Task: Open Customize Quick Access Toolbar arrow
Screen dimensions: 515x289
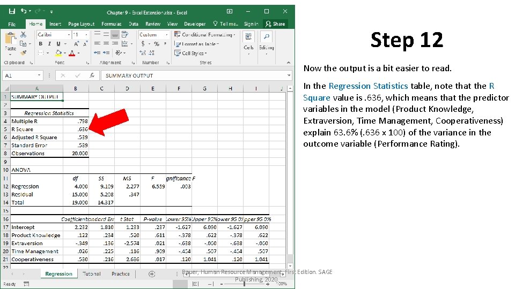Action: point(51,12)
